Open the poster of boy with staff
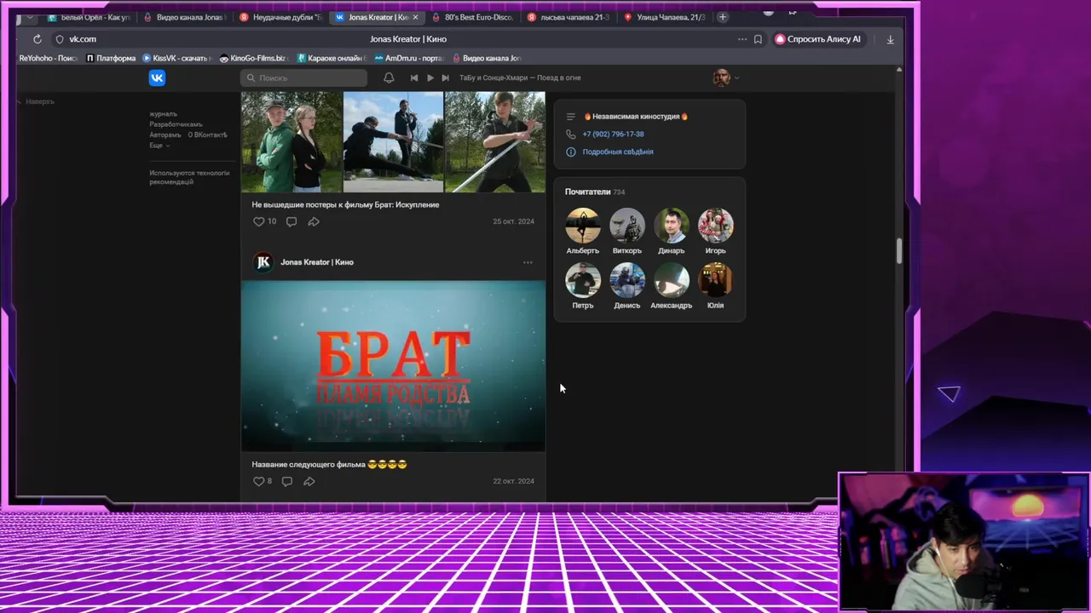This screenshot has height=613, width=1091. pyautogui.click(x=495, y=142)
